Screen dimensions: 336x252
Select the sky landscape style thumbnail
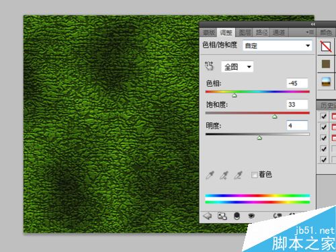pos(326,81)
